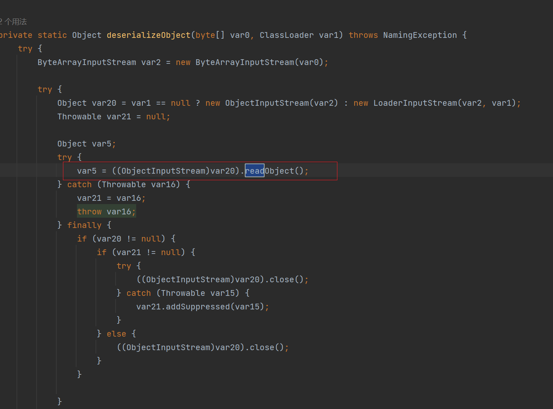Click the 'finally' keyword

pyautogui.click(x=84, y=225)
